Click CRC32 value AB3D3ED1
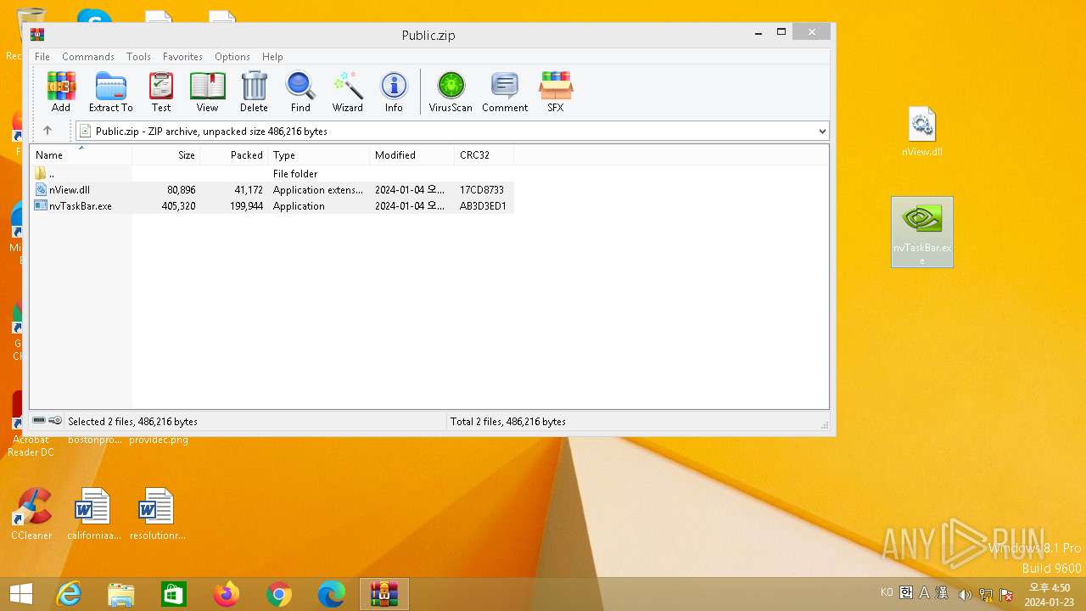 tap(483, 205)
